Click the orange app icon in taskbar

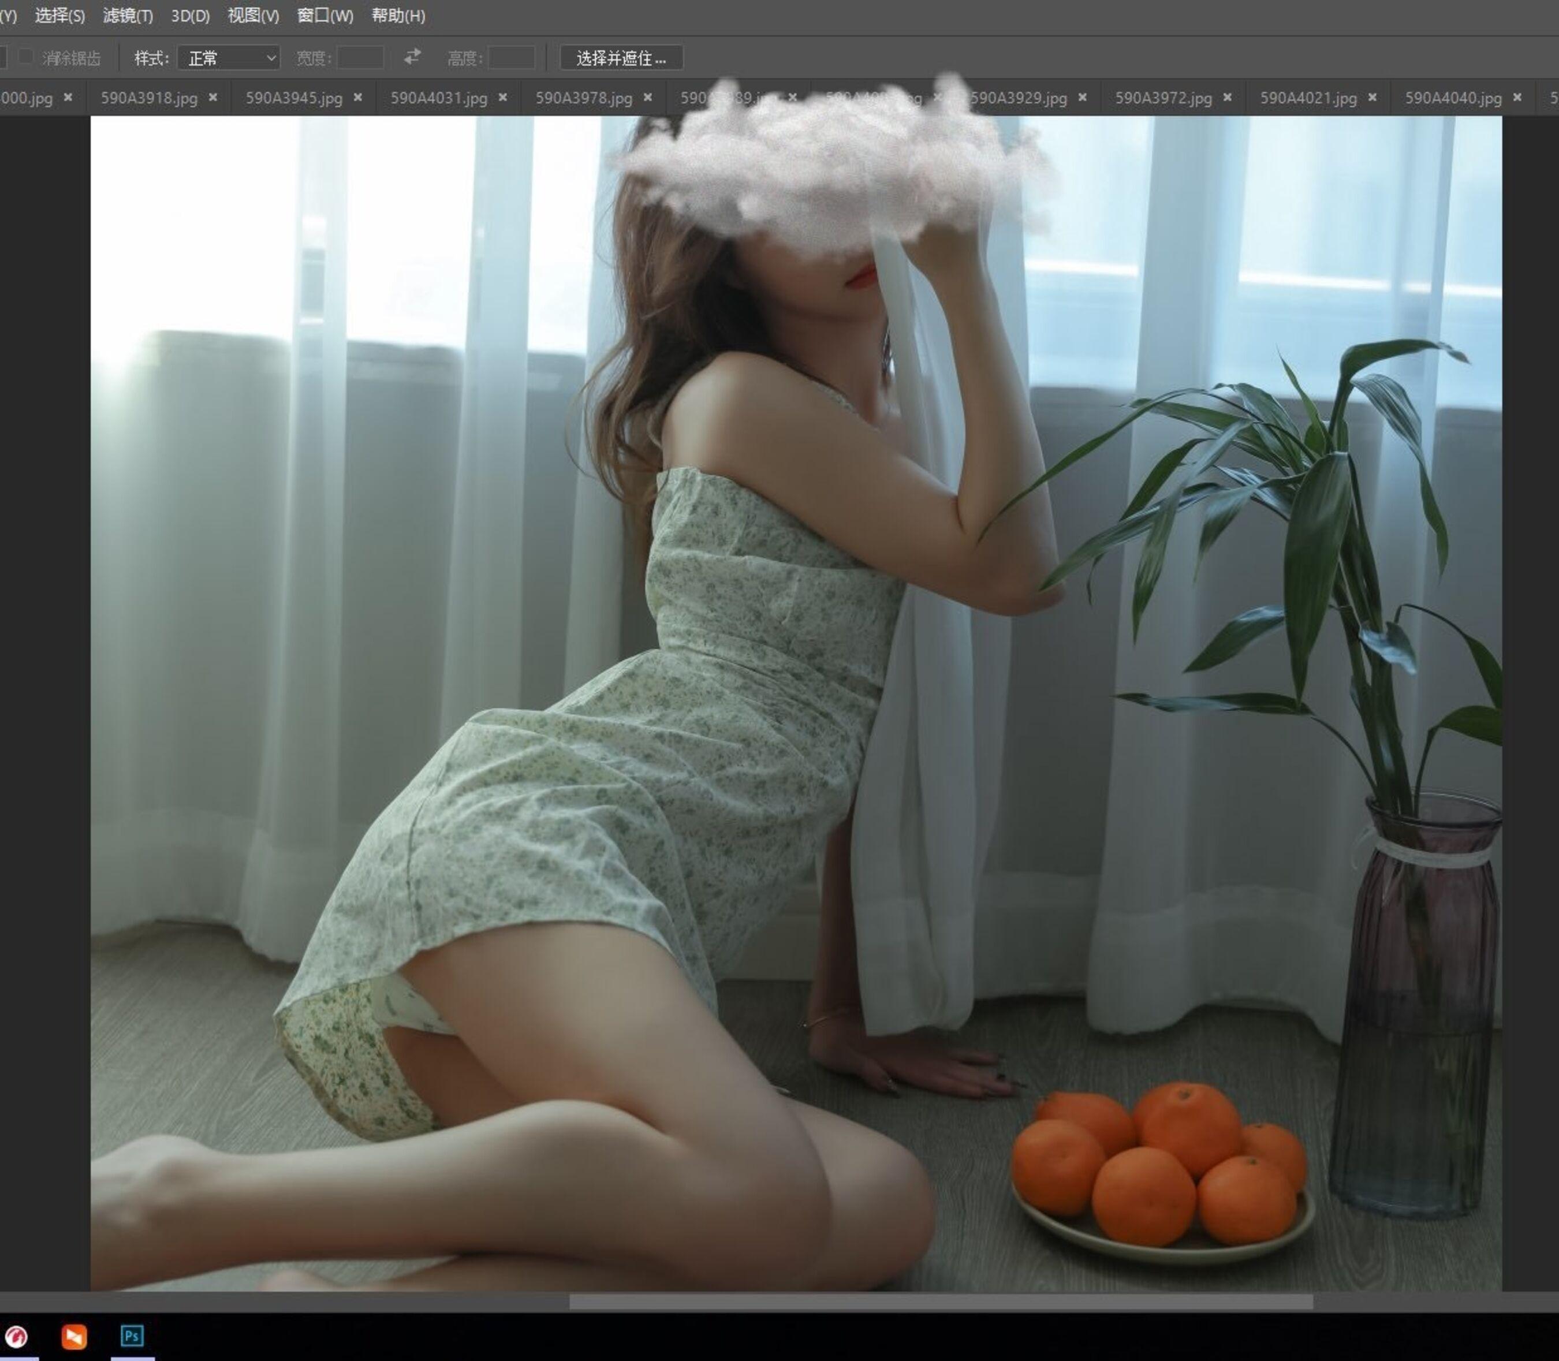click(74, 1336)
